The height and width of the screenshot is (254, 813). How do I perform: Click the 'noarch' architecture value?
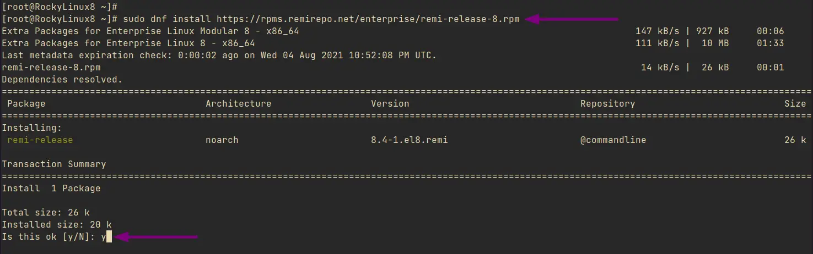pos(222,140)
